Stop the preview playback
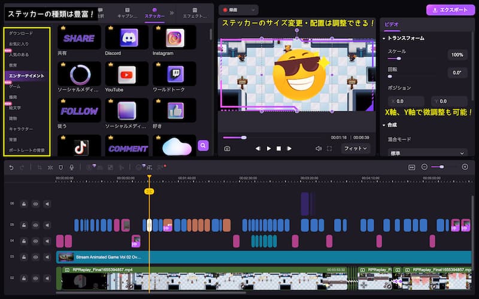 [x=278, y=148]
